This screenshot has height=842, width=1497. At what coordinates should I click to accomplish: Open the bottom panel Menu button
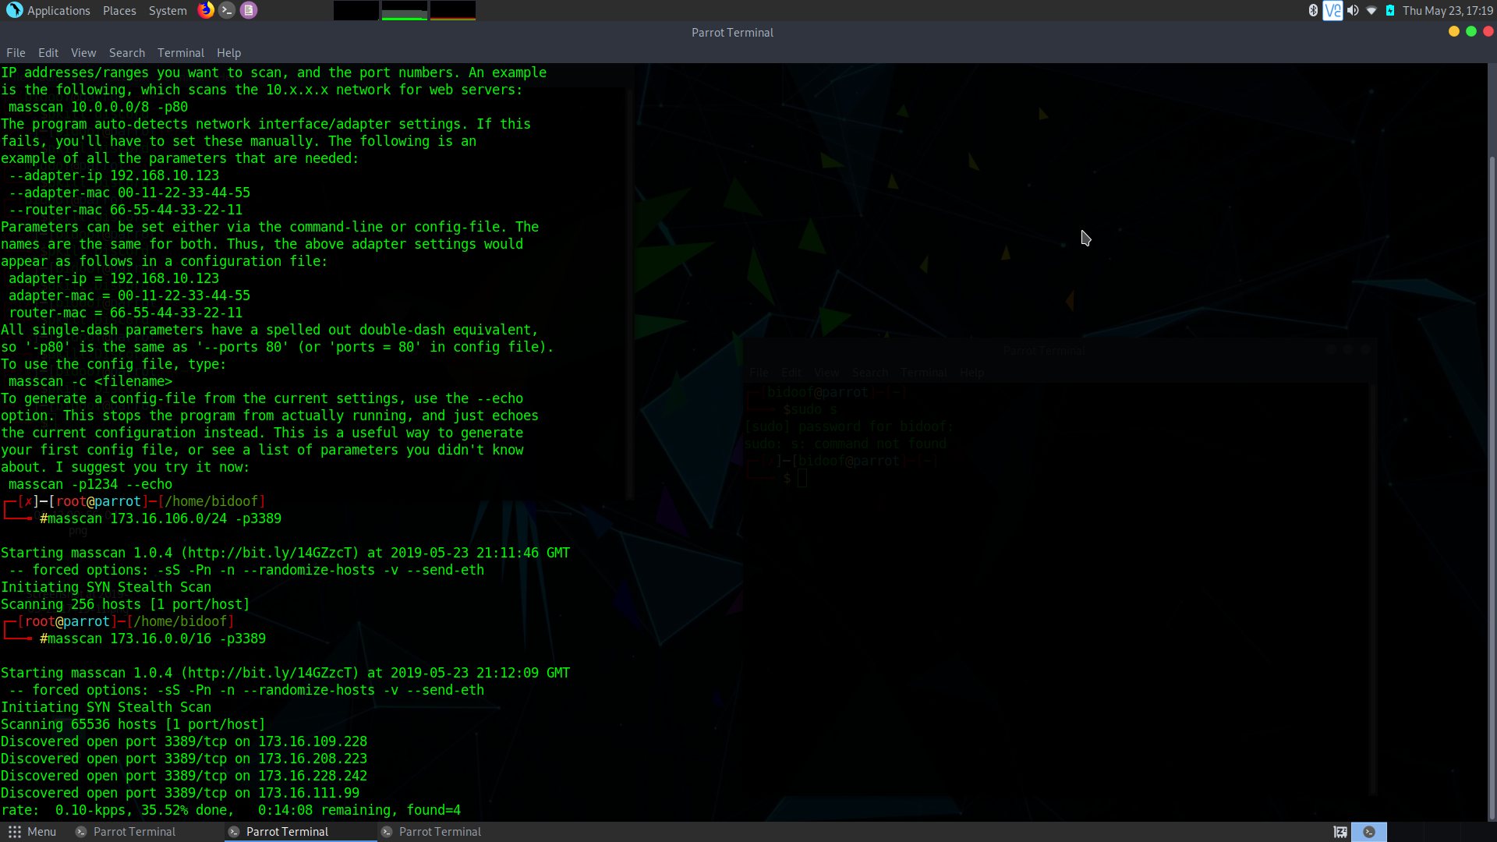click(x=32, y=832)
